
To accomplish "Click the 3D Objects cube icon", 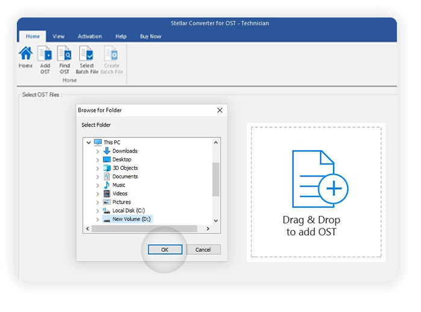I will pyautogui.click(x=107, y=168).
